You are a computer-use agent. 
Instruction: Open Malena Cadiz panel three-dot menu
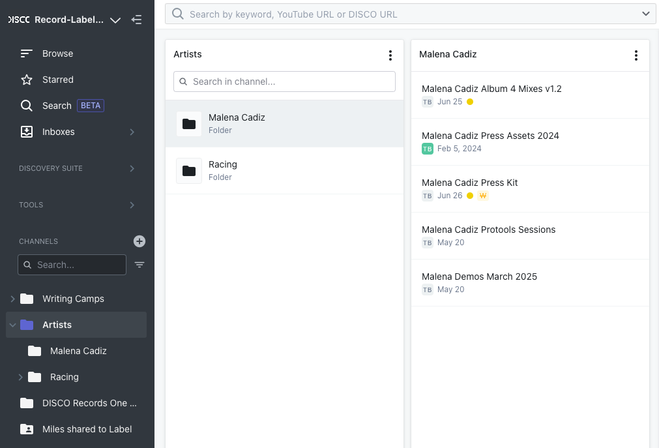pos(636,55)
